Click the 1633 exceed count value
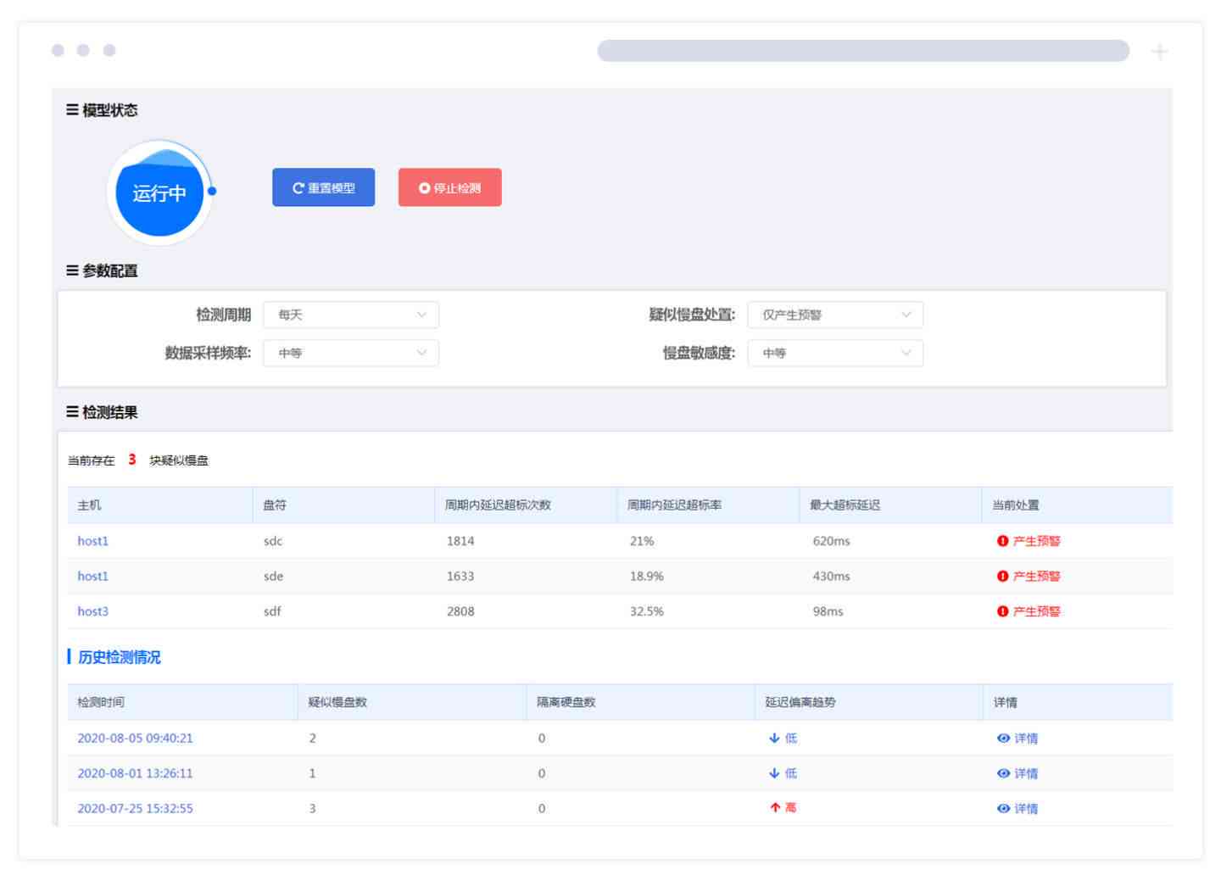This screenshot has height=881, width=1221. (460, 576)
